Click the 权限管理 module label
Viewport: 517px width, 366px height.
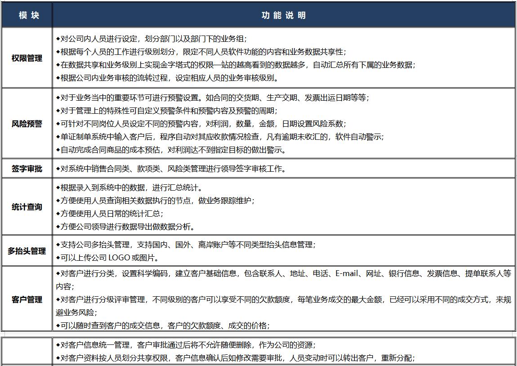27,58
